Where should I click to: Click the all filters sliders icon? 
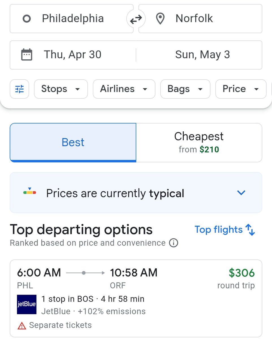pyautogui.click(x=20, y=89)
